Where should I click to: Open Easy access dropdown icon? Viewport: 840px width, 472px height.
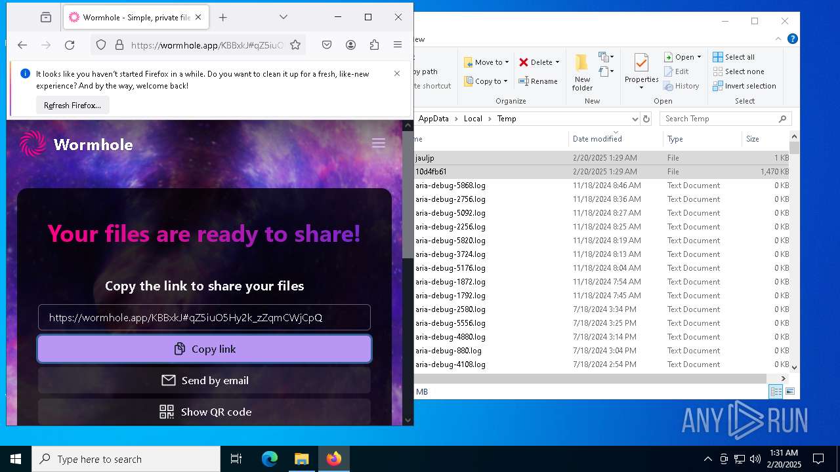coord(606,71)
